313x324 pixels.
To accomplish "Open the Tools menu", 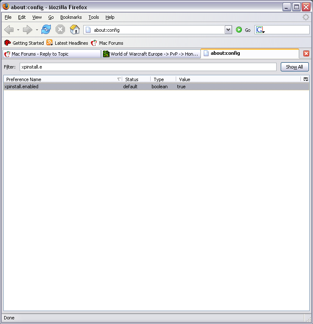I will [94, 17].
